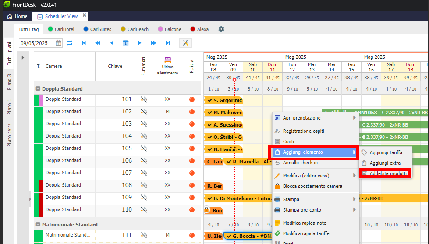Click the lock icon on room 110 booking

(x=206, y=210)
